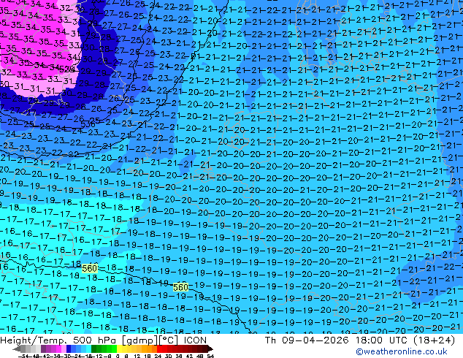The height and width of the screenshot is (358, 463).
Task: Click the gray arrow starting the legend
Action: 17,349
